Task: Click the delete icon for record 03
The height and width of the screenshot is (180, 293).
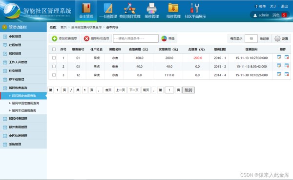Action: [x=287, y=66]
